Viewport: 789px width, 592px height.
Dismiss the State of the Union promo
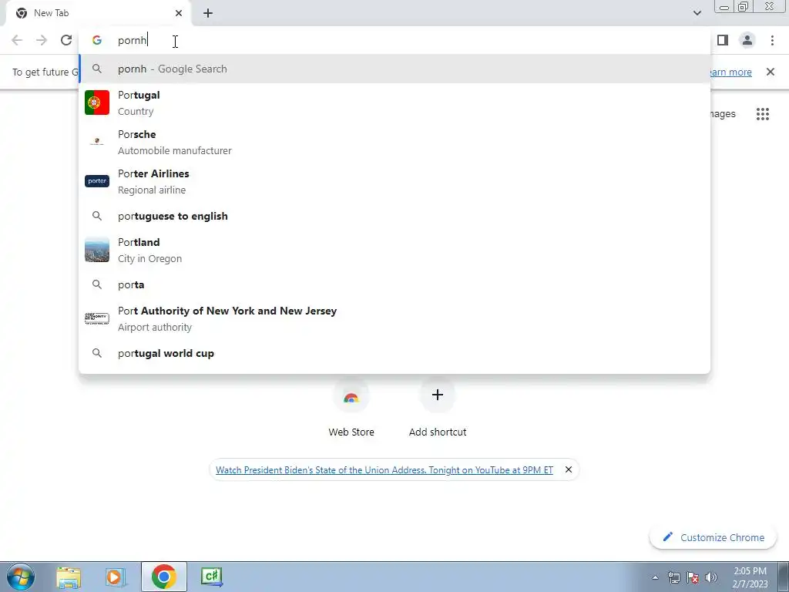pos(569,469)
